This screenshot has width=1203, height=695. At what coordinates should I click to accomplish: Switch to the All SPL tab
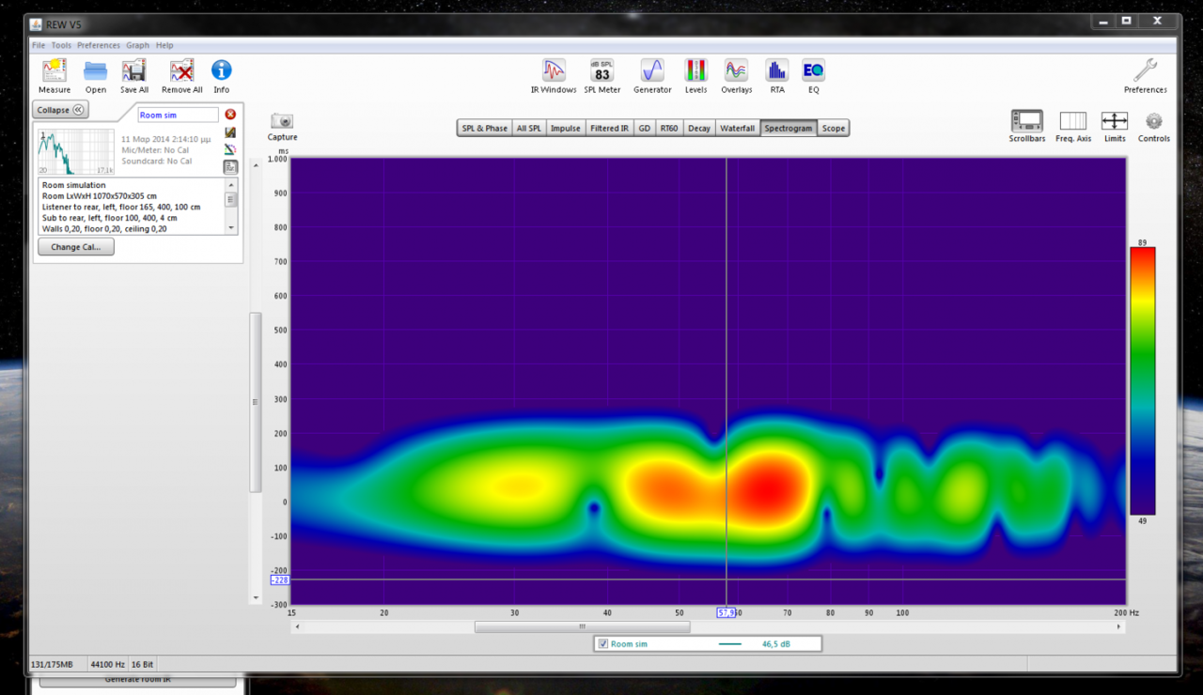pos(529,129)
